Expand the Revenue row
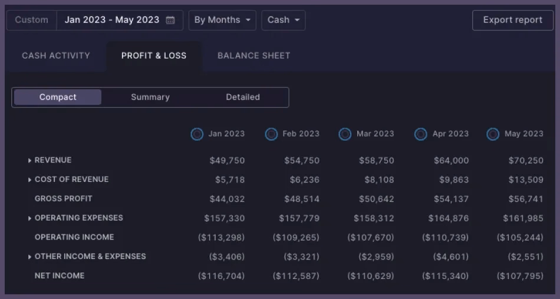 point(30,161)
